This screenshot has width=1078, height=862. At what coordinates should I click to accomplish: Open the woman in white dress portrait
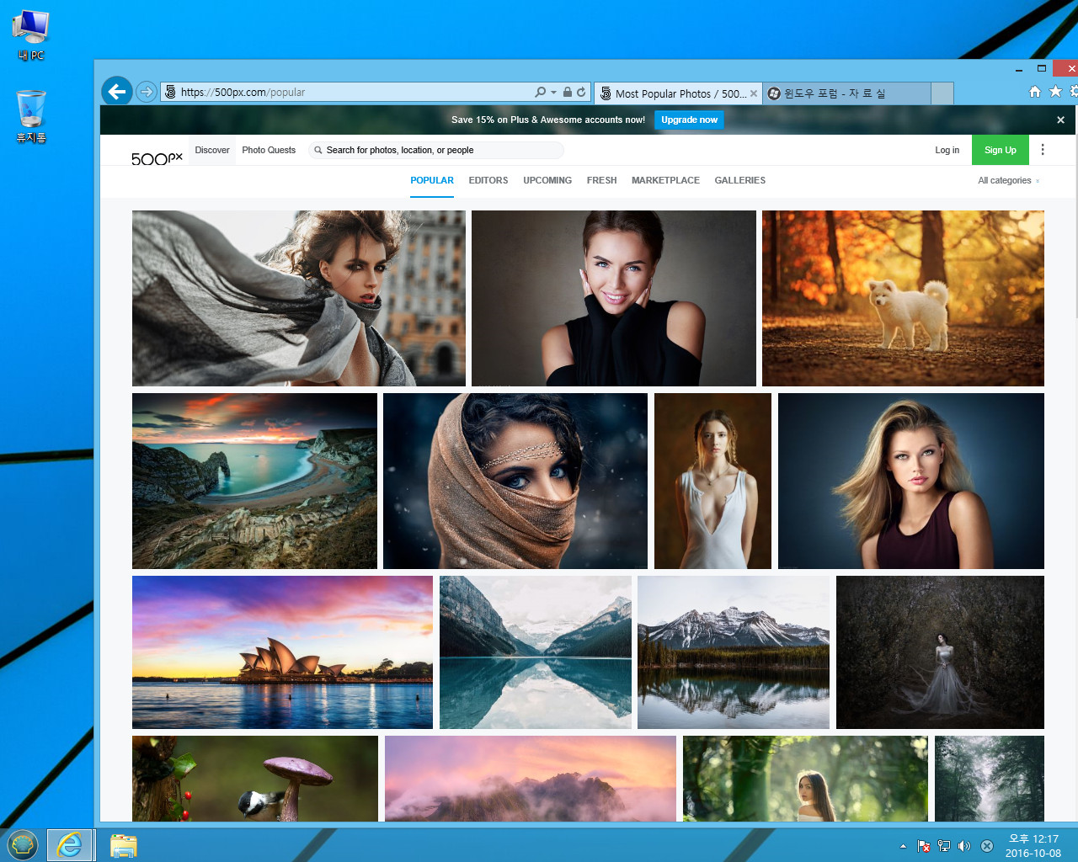[712, 481]
